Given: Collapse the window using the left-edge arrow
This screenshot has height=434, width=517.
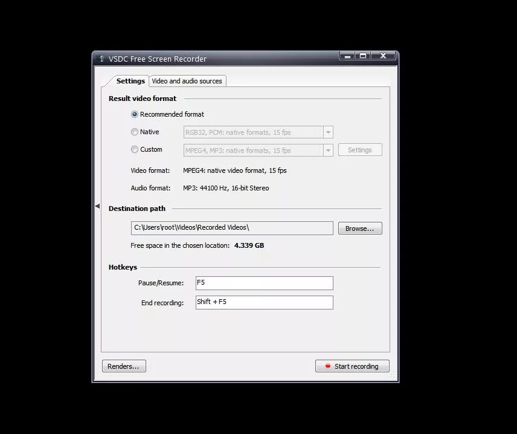Looking at the screenshot, I should point(97,206).
